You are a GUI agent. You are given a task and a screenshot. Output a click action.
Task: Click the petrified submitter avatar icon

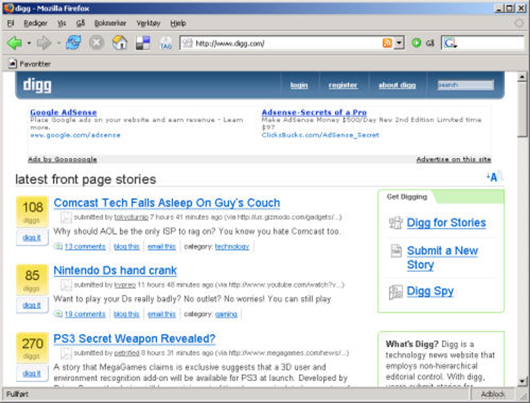pyautogui.click(x=66, y=353)
